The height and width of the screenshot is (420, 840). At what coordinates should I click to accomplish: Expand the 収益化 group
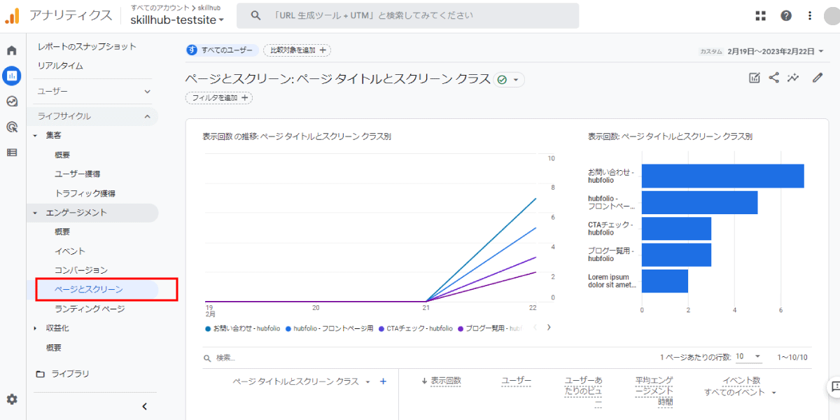[36, 328]
